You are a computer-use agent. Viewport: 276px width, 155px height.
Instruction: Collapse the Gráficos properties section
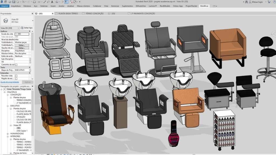click(x=30, y=31)
